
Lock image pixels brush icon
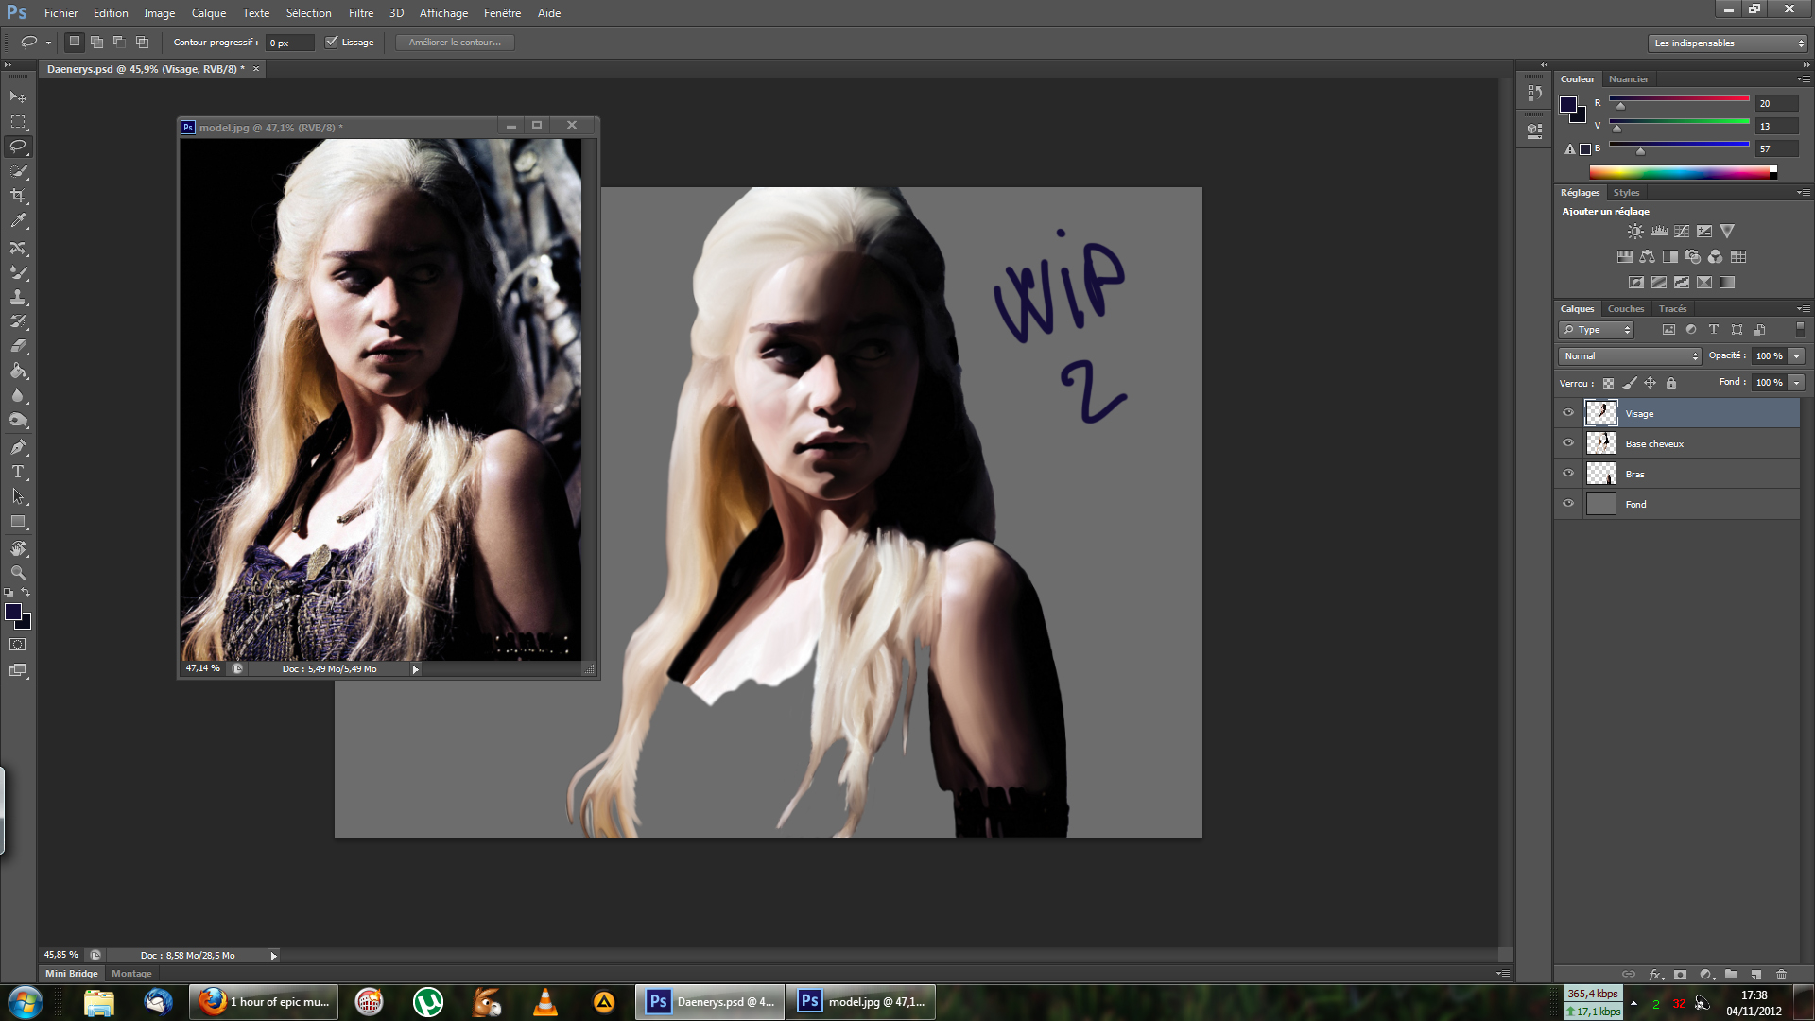1630,383
